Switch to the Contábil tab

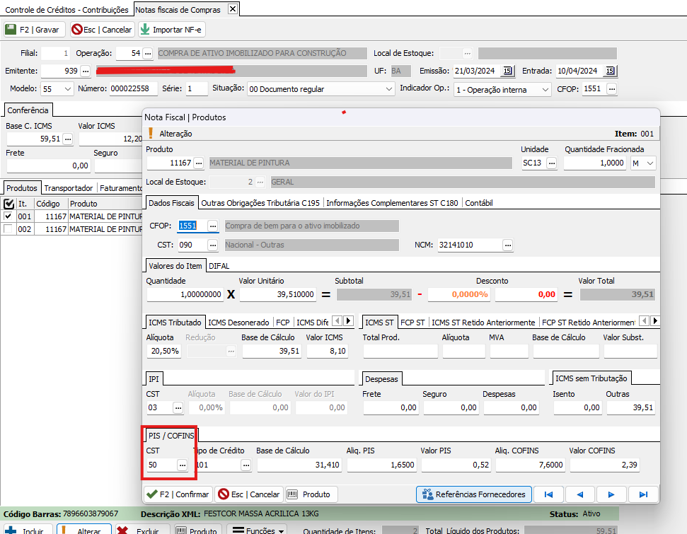(478, 203)
